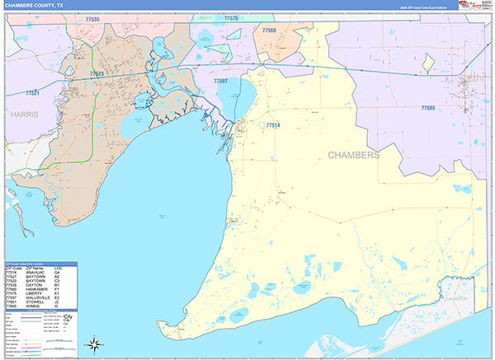Click the green toll road line in legend
The image size is (495, 360).
[x=31, y=355]
